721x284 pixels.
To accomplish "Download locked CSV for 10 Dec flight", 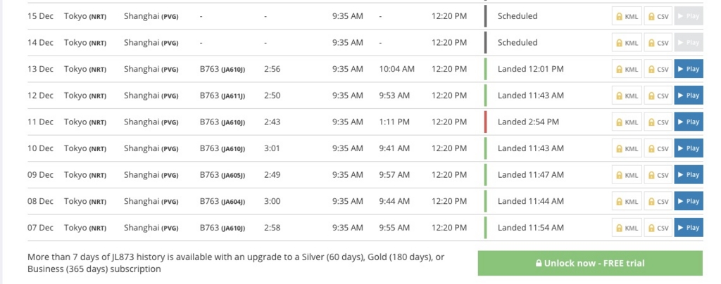I will [x=658, y=148].
